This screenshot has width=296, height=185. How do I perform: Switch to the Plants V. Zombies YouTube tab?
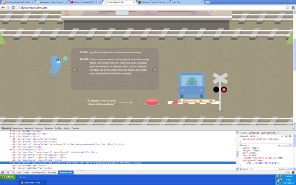[85, 2]
